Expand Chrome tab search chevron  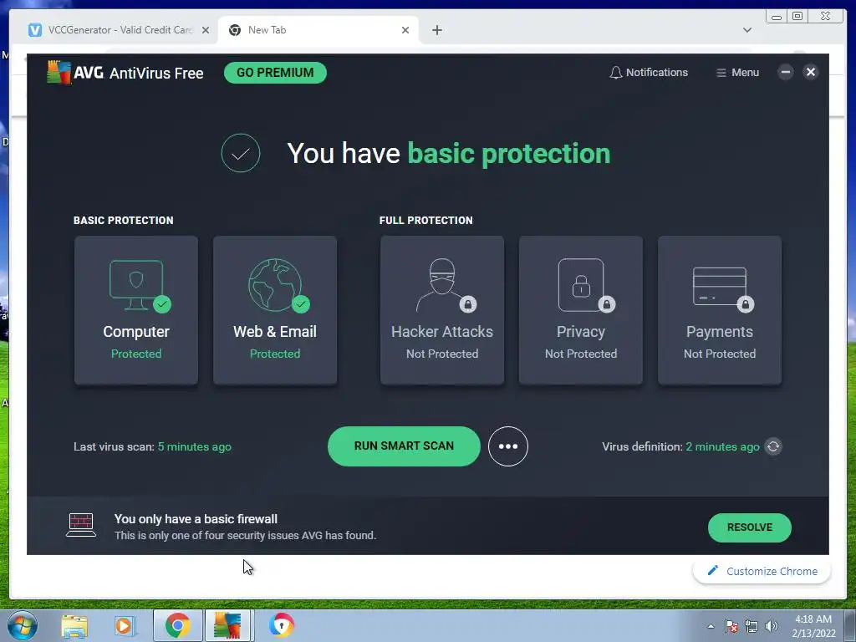click(x=747, y=30)
